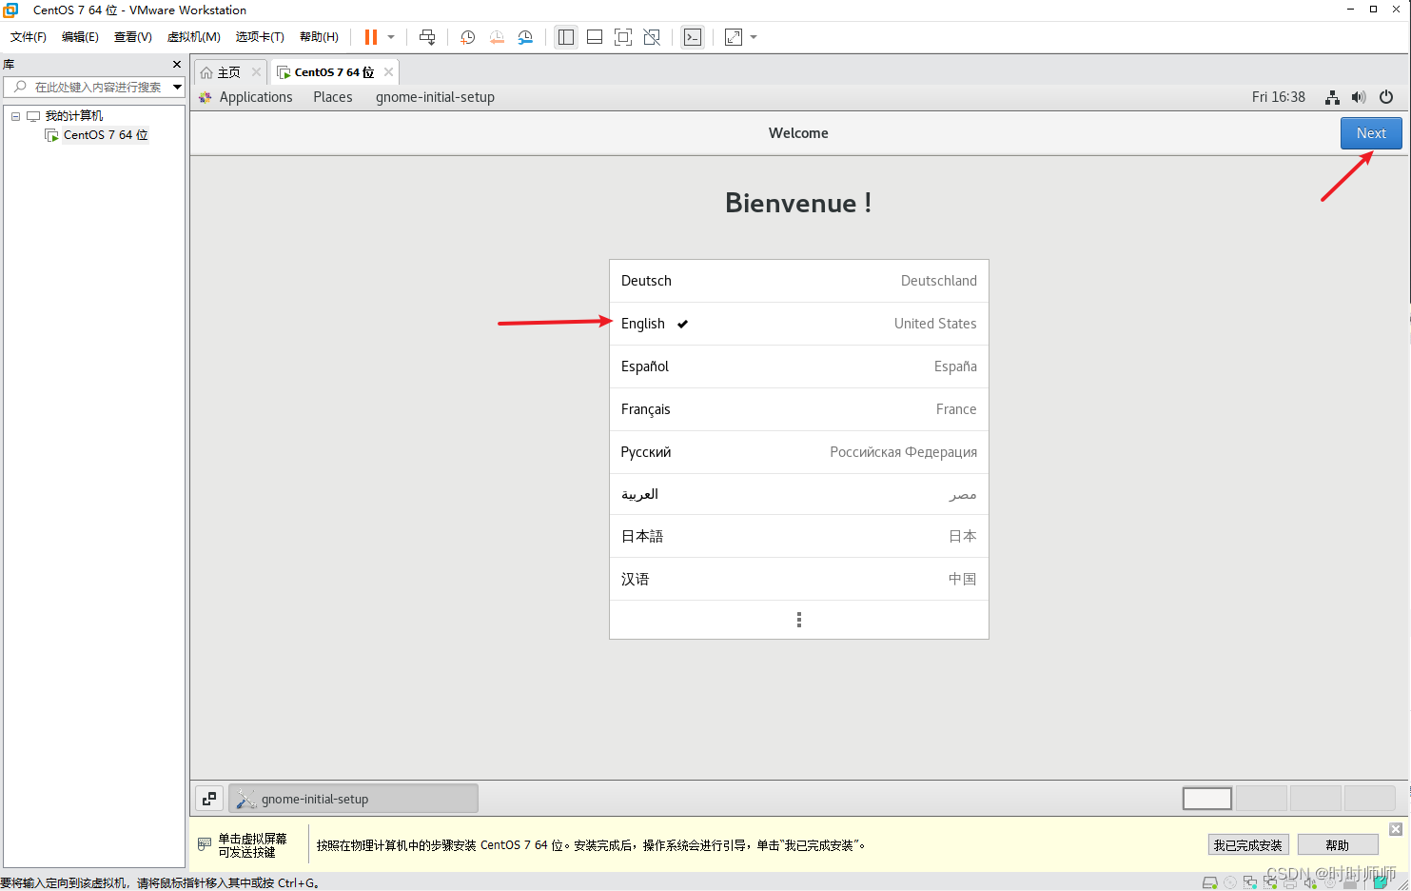
Task: Select 日本語 language row
Action: (799, 536)
